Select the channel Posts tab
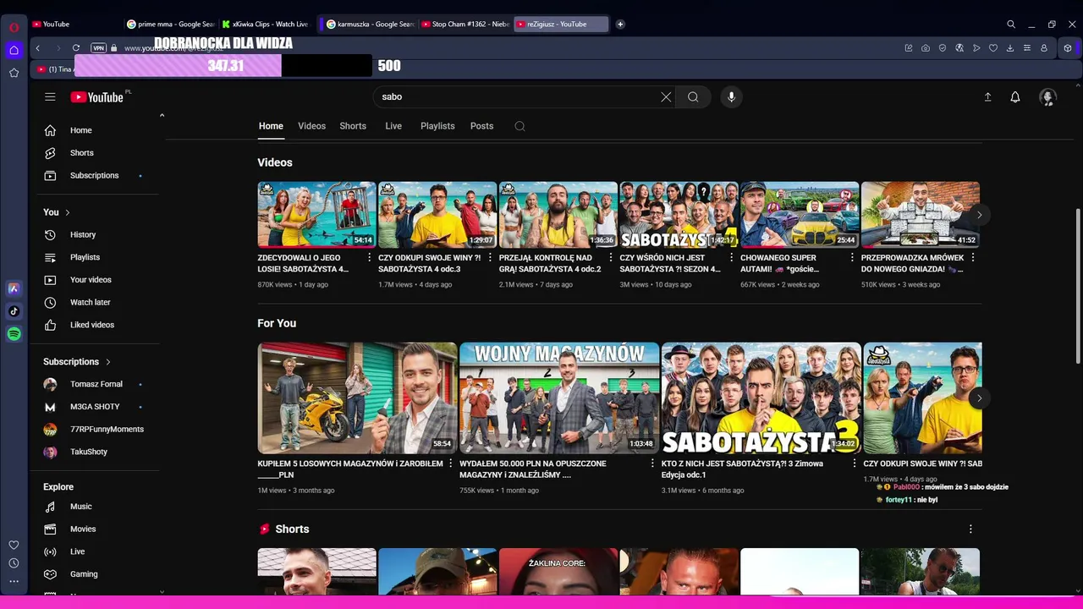This screenshot has width=1083, height=609. (481, 126)
